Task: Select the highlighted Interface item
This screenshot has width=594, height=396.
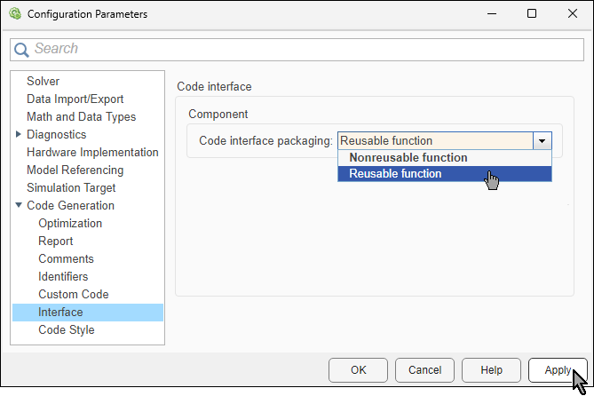Action: (88, 313)
